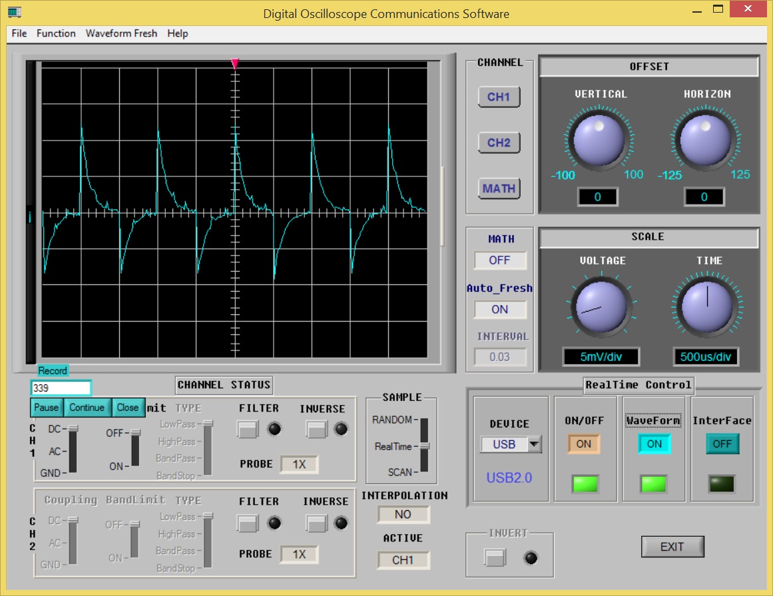Click the VOLTAGE scale knob
This screenshot has width=773, height=596.
(x=601, y=306)
